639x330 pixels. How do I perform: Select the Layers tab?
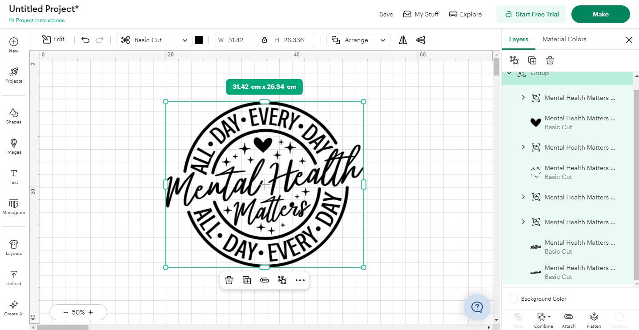(x=518, y=39)
